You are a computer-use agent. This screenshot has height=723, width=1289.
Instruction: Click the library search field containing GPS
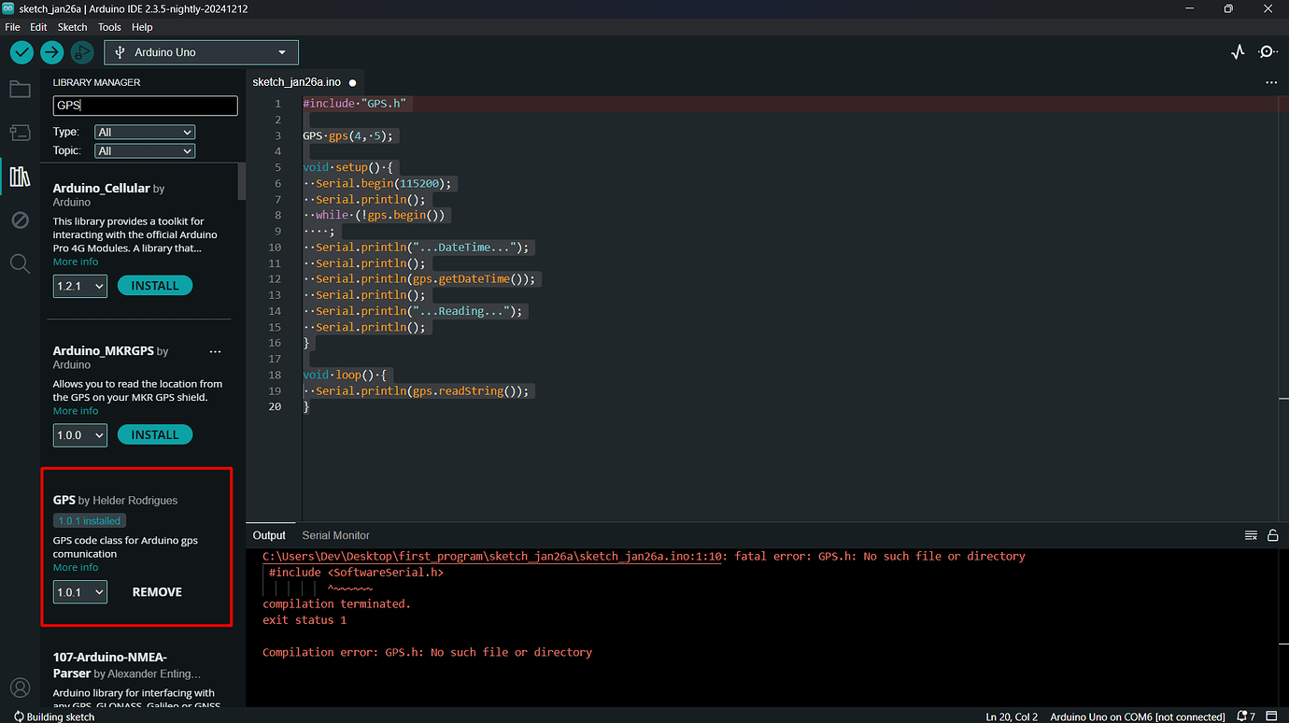point(145,106)
